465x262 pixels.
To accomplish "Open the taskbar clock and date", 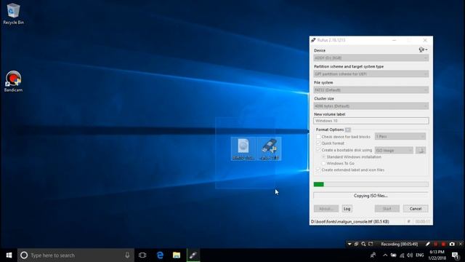I will click(437, 255).
